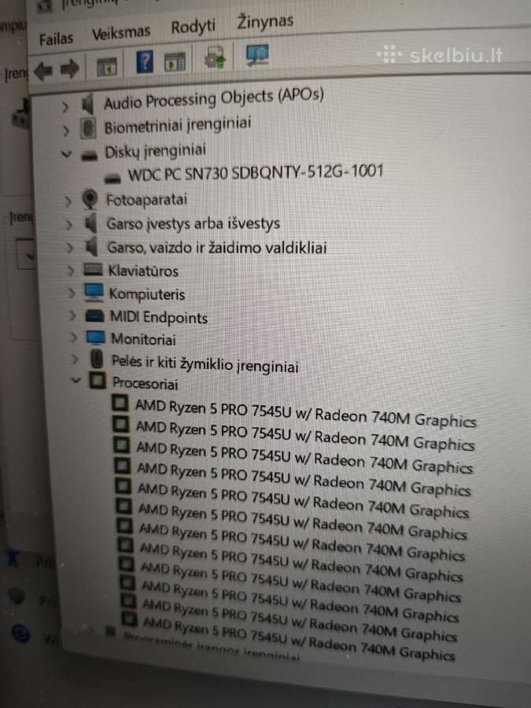Click the scan for hardware changes monitor icon
531x708 pixels.
pyautogui.click(x=257, y=54)
